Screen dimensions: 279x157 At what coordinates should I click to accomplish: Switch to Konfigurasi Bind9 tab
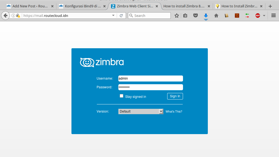(x=83, y=6)
